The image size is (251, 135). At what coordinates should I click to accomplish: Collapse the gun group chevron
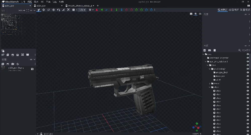click(x=208, y=65)
